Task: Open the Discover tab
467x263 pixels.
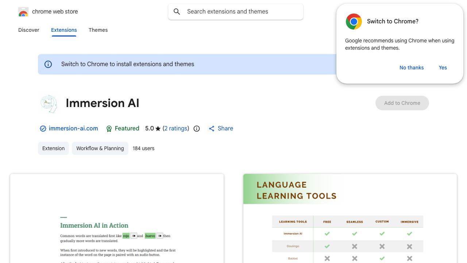Action: tap(29, 30)
